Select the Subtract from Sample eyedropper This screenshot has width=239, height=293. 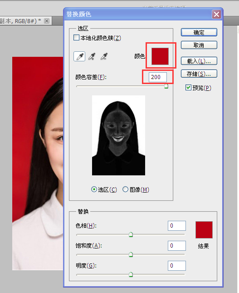tap(104, 56)
